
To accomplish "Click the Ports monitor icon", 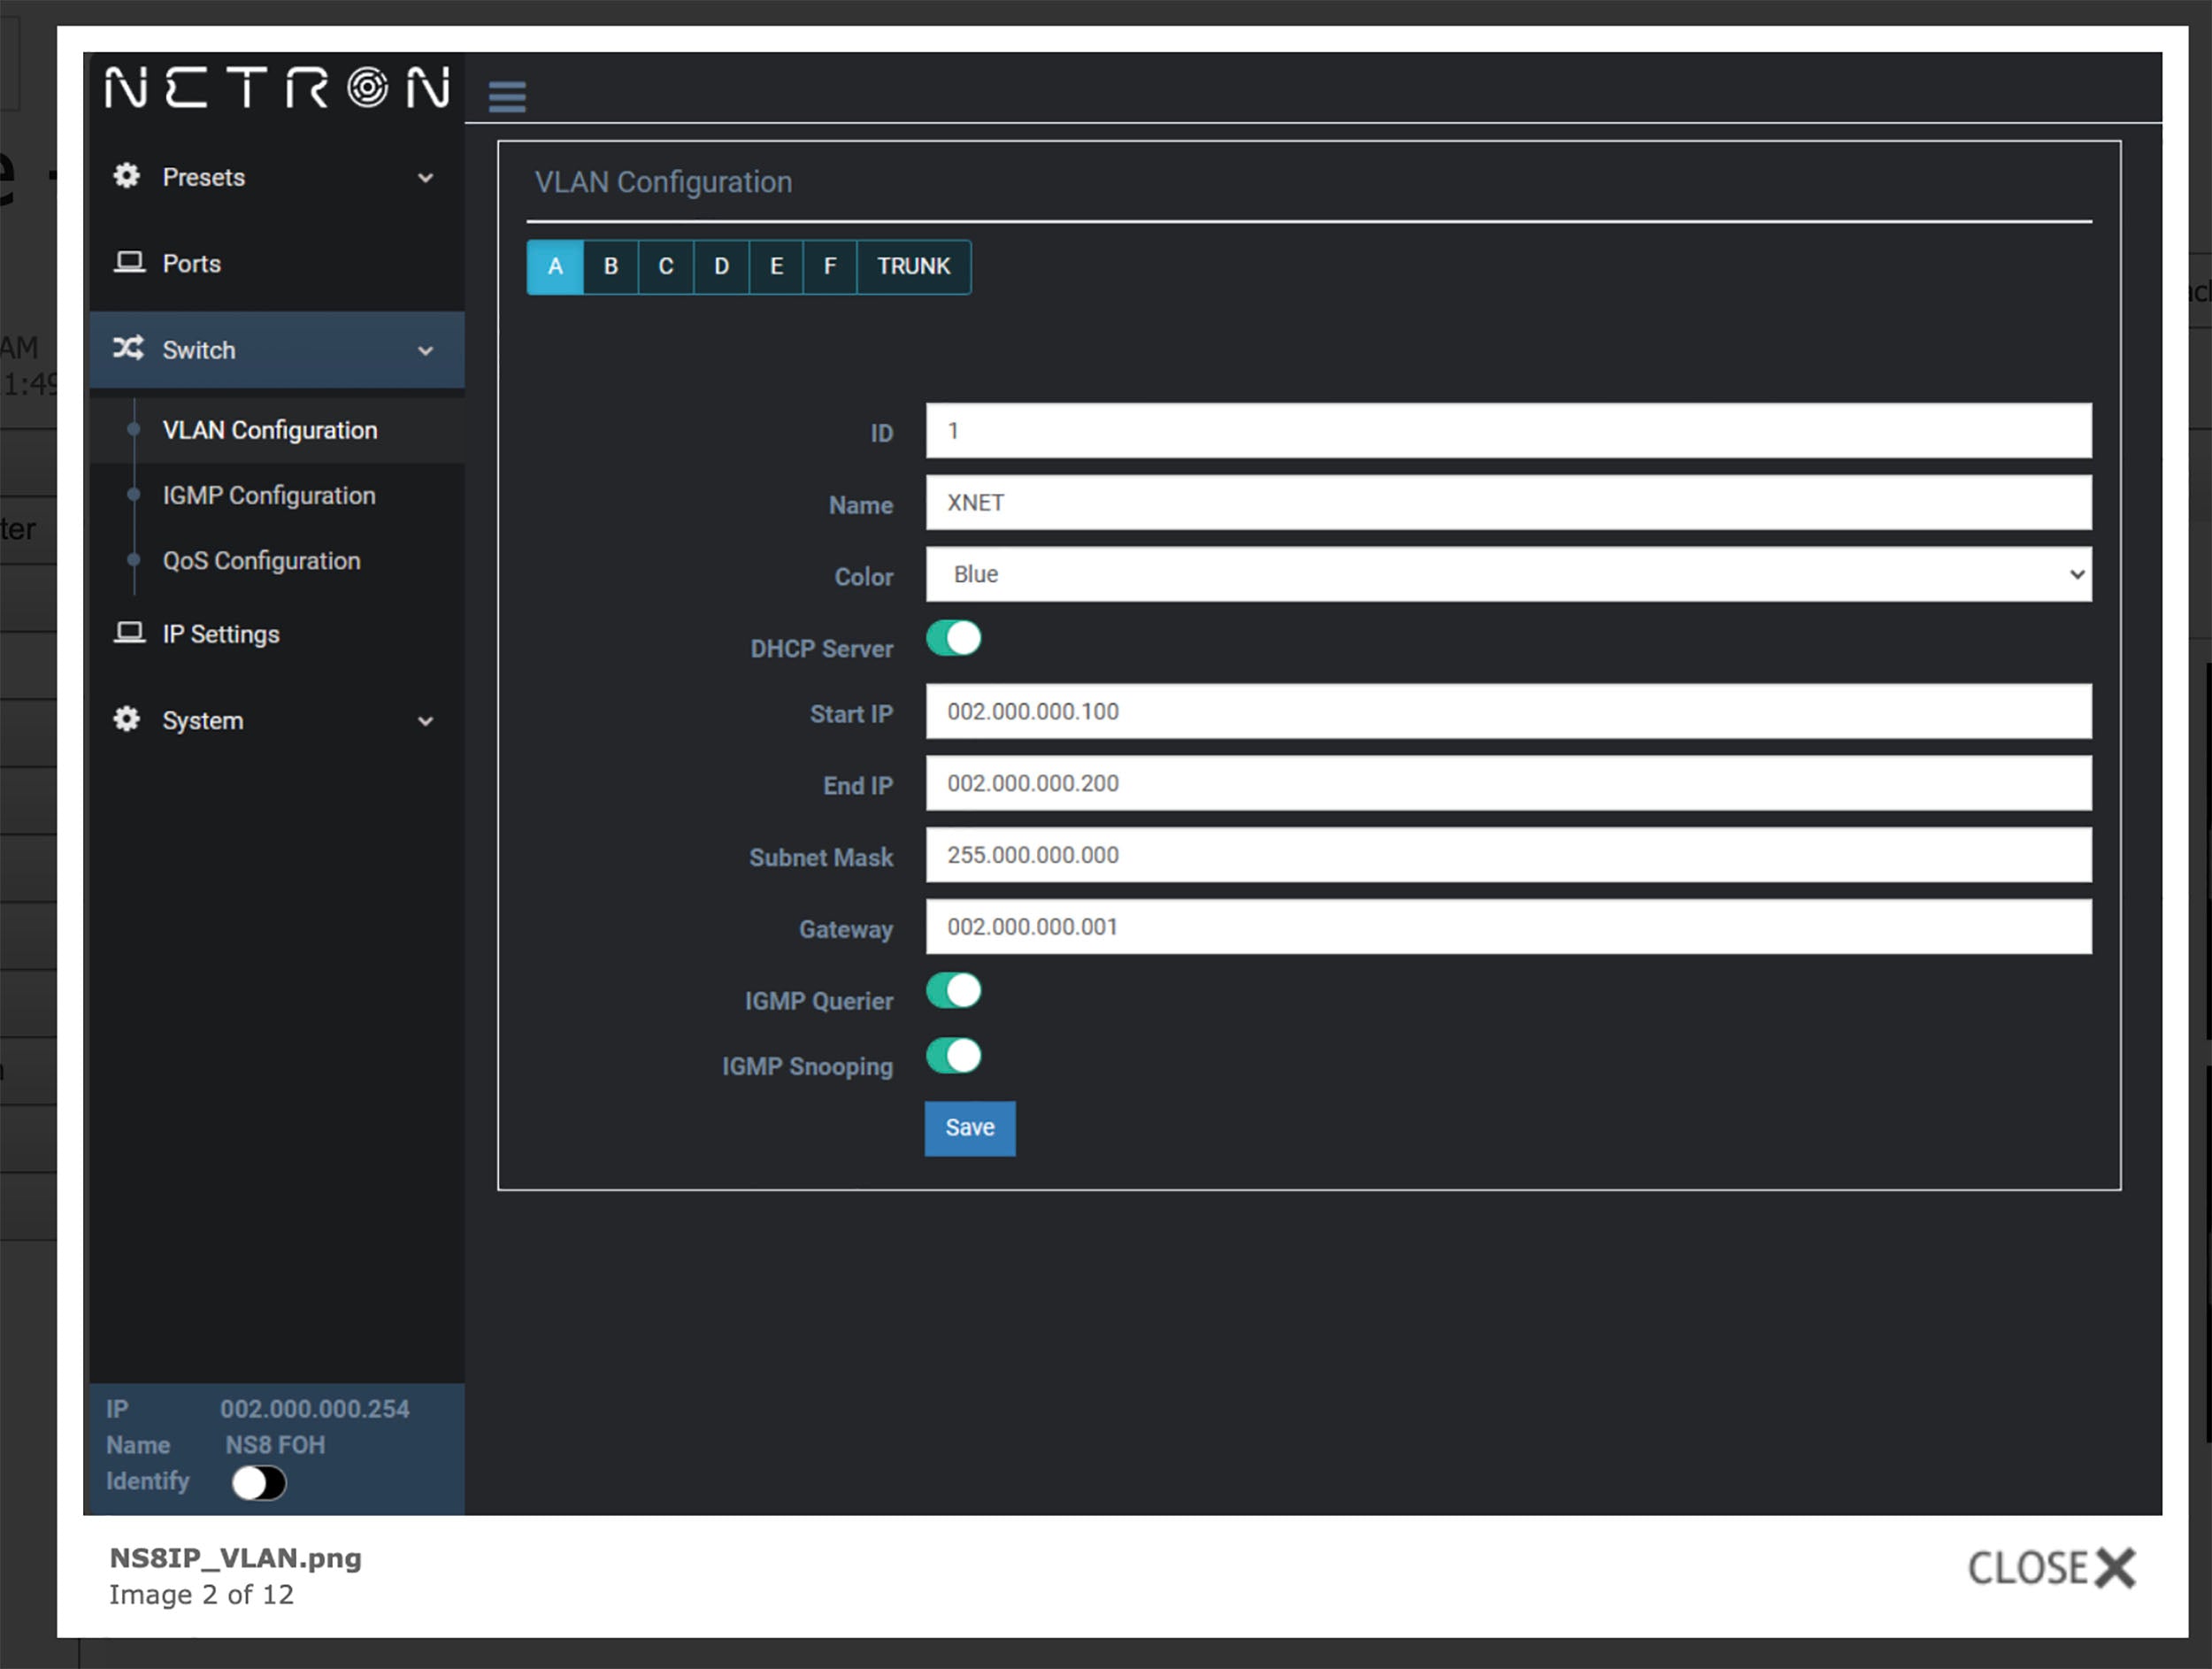I will tap(130, 263).
